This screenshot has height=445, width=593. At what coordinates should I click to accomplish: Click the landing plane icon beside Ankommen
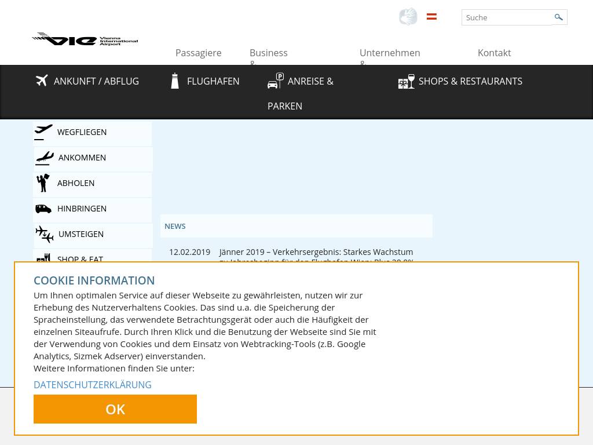[44, 158]
